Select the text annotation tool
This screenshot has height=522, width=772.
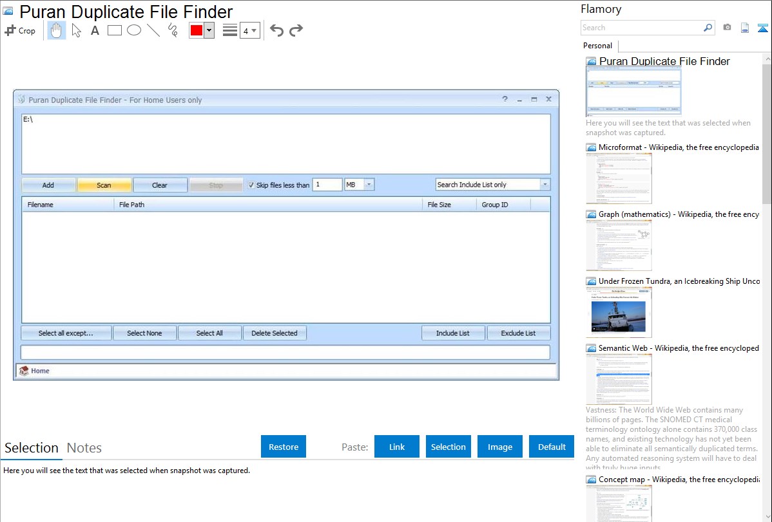(x=95, y=30)
